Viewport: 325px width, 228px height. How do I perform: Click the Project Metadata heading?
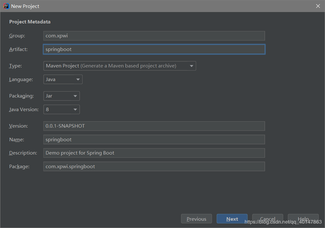30,22
